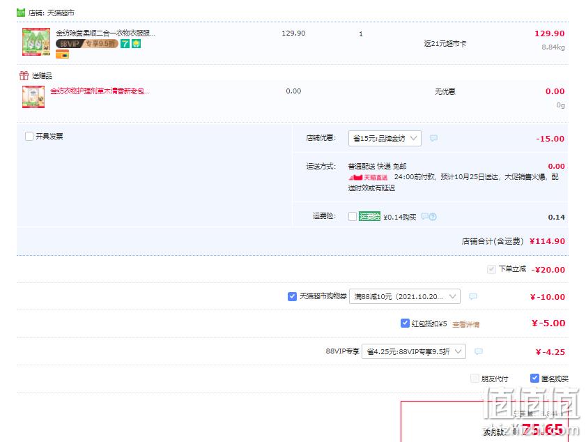
Task: Click the 天猫直送 delivery badge
Action: click(368, 177)
